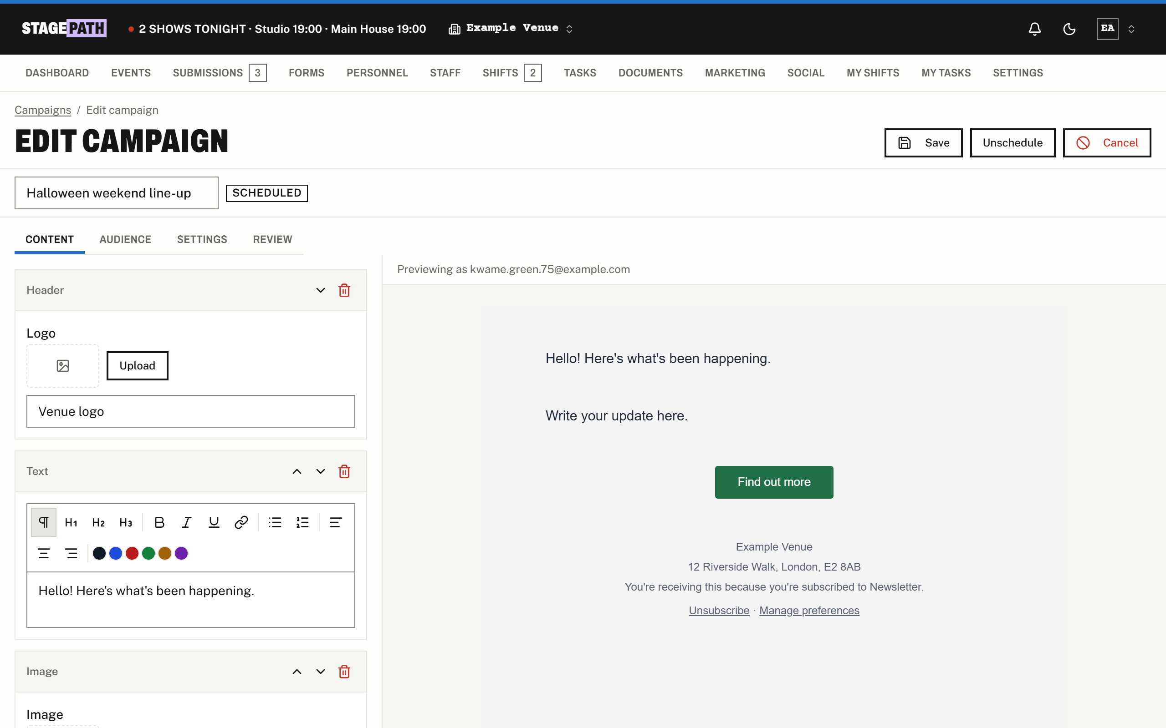Apply Heading 2 format
This screenshot has height=728, width=1166.
coord(98,522)
